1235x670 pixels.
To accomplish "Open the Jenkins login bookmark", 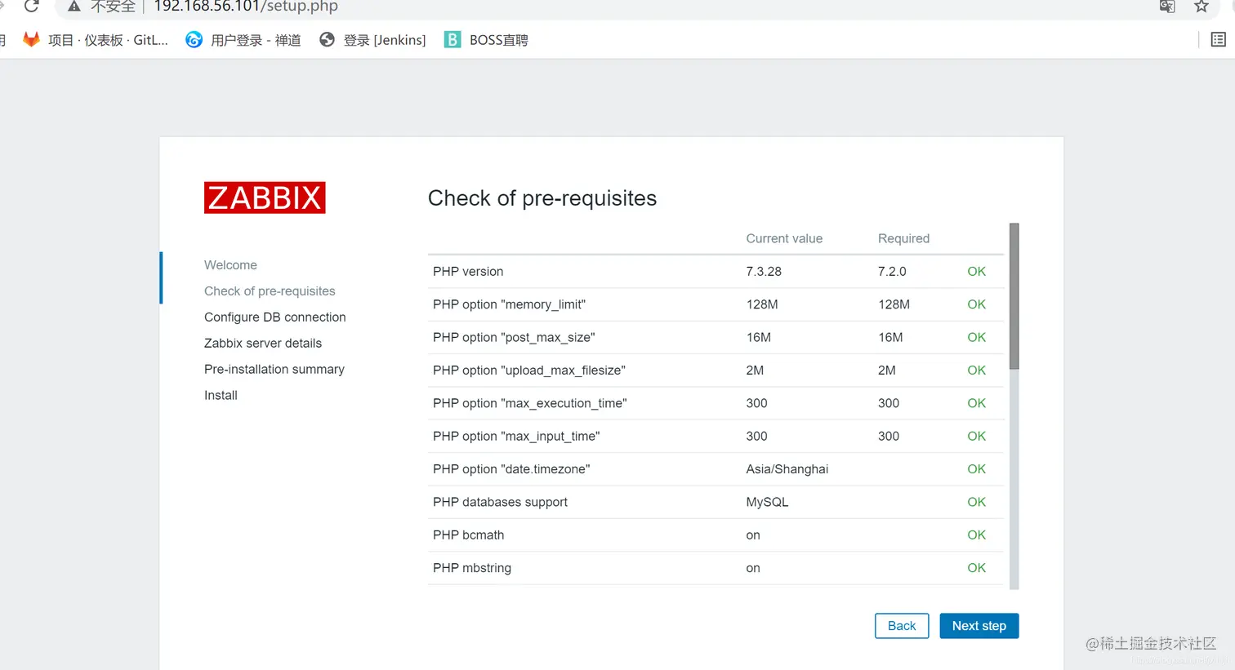I will [x=372, y=40].
